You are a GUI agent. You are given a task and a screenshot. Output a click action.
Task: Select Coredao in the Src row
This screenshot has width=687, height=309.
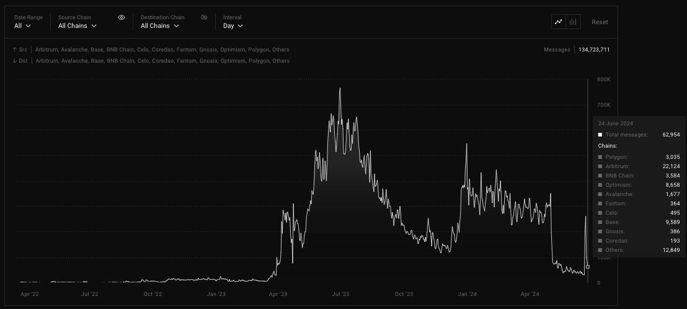point(162,50)
